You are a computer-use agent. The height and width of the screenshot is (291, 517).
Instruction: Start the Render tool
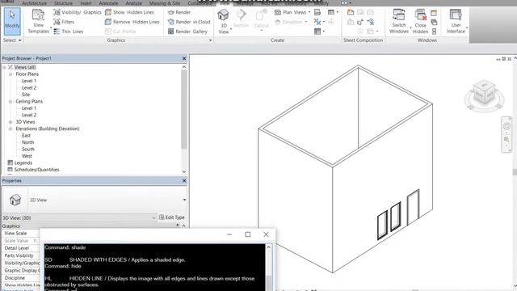tap(179, 12)
